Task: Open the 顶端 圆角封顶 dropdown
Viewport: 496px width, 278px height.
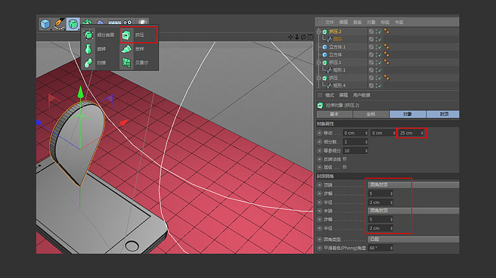Action: (413, 184)
